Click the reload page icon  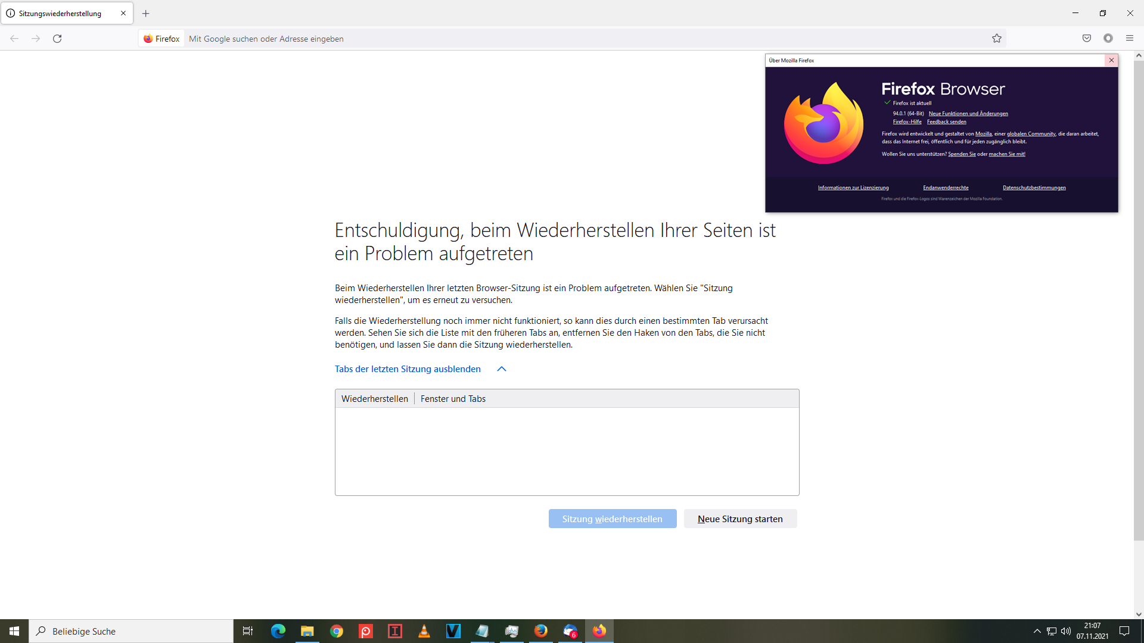coord(57,39)
